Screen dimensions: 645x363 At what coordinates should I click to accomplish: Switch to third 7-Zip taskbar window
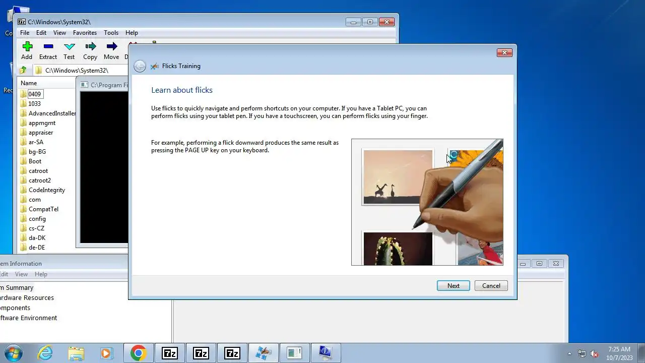pyautogui.click(x=232, y=353)
